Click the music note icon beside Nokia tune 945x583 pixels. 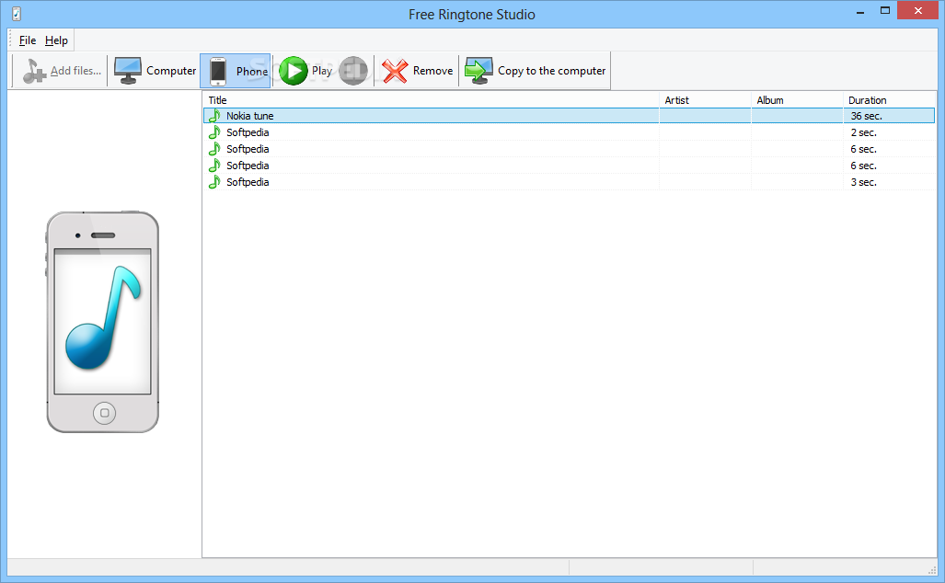point(214,116)
